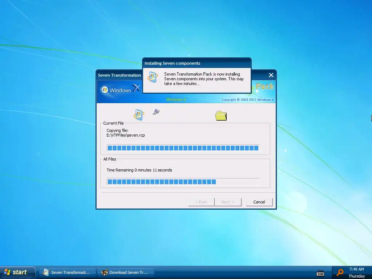The height and width of the screenshot is (279, 372).
Task: Click the magnifier search tray icon
Action: (x=340, y=272)
